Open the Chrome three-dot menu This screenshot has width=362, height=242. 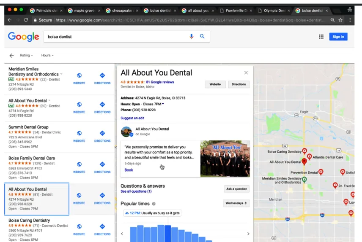click(x=350, y=20)
